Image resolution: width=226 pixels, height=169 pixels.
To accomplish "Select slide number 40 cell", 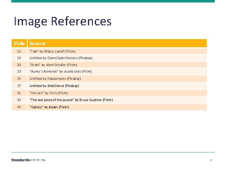I will pos(19,107).
